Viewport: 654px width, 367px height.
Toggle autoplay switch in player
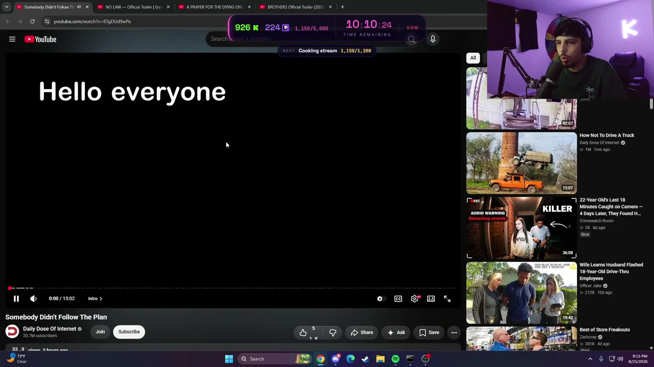[x=381, y=299]
